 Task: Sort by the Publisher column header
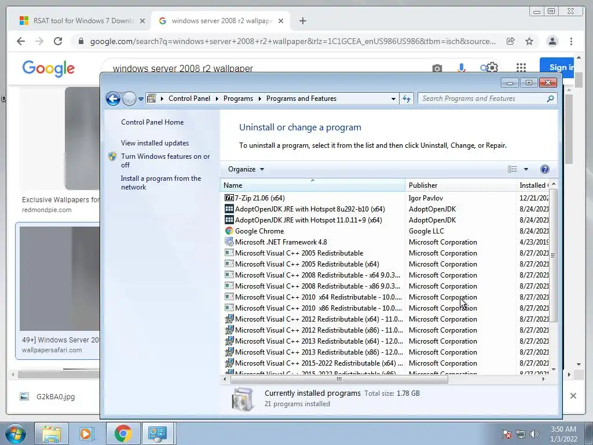460,185
